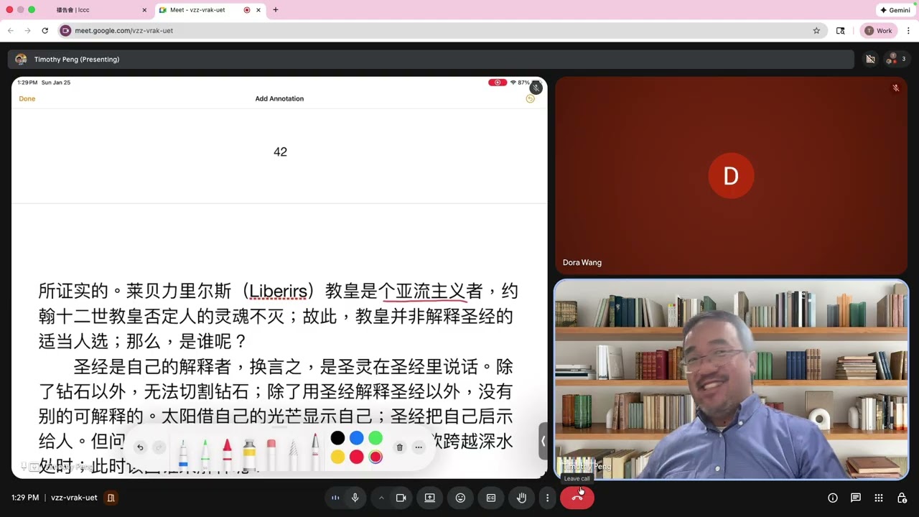
Task: Click the address bar showing meet.google.com
Action: (x=442, y=31)
